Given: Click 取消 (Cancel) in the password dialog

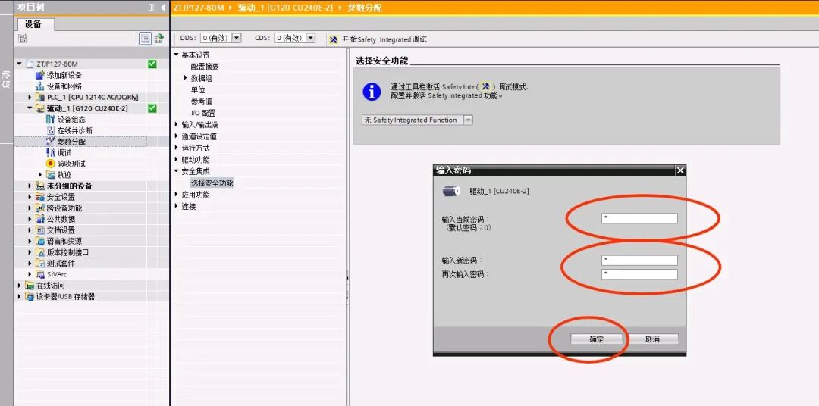Looking at the screenshot, I should (652, 339).
